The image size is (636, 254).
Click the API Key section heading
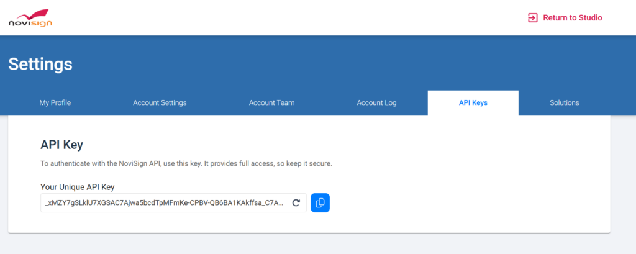[61, 145]
